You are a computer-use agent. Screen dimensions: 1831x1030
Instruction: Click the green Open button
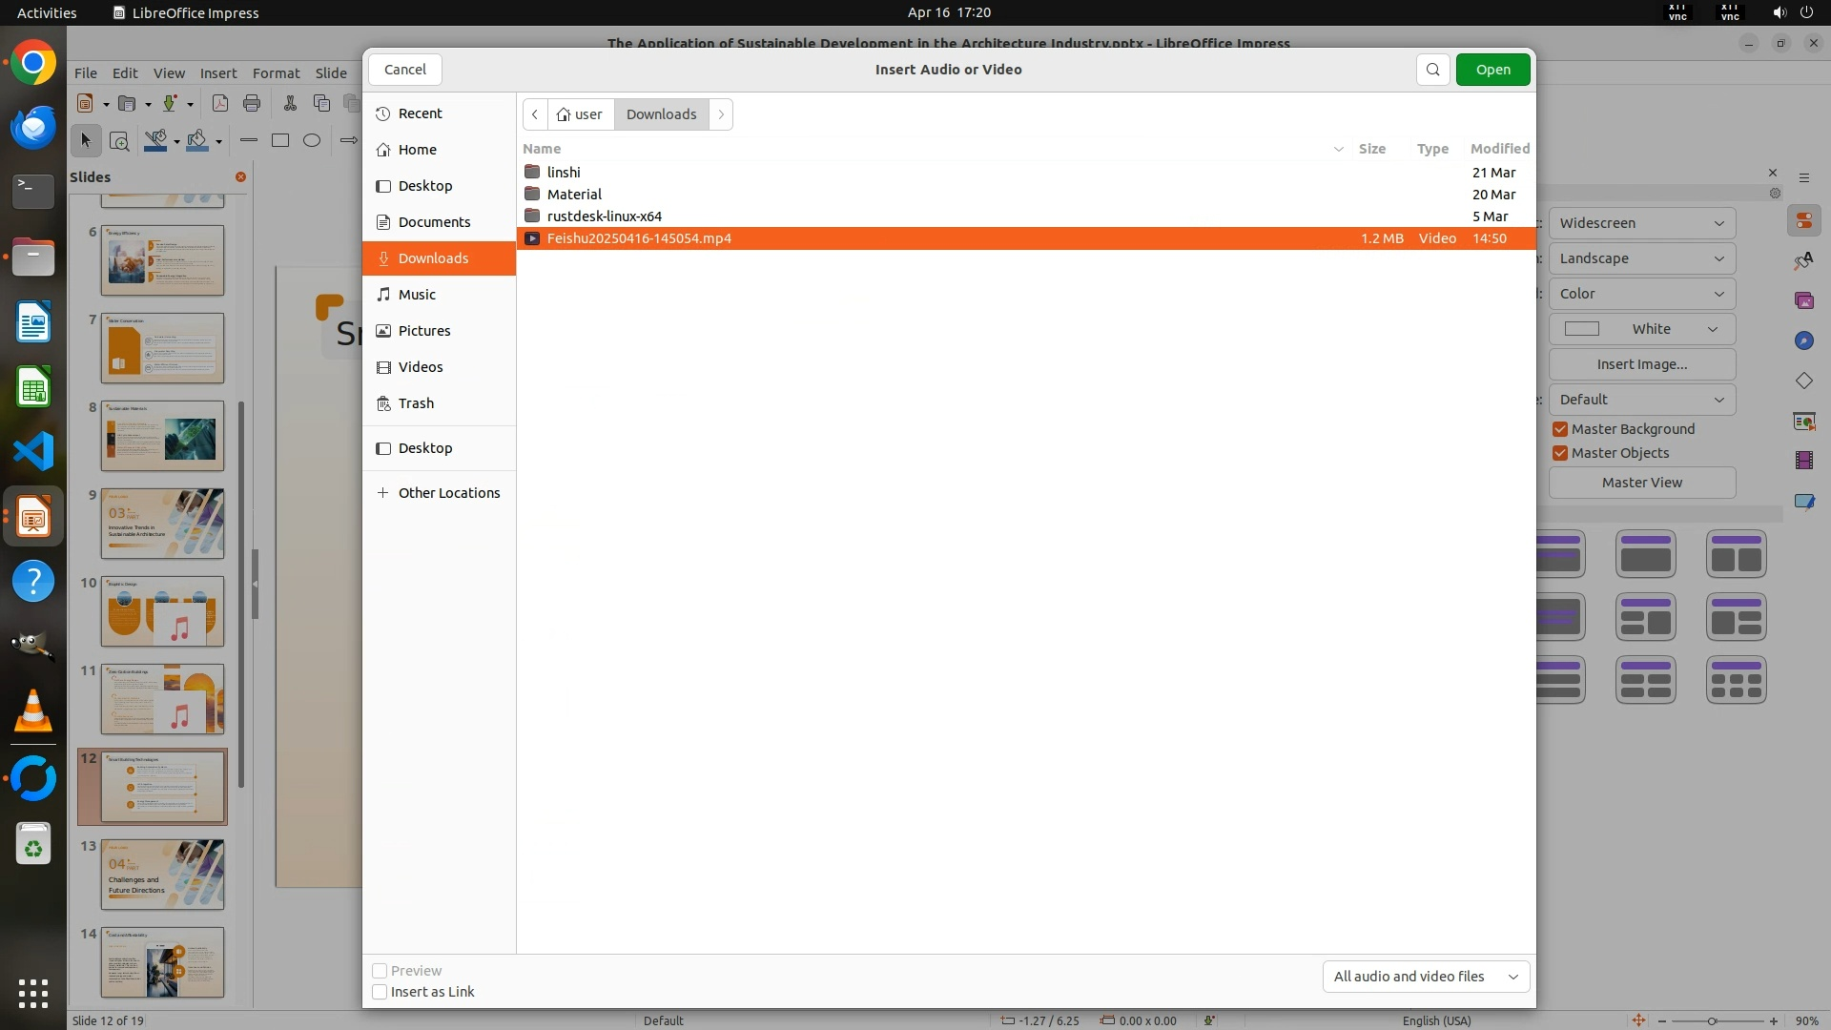point(1492,70)
